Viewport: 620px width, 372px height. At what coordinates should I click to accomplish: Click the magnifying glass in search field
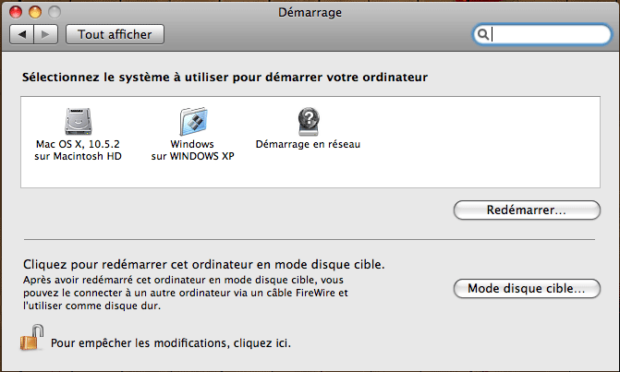[x=483, y=34]
